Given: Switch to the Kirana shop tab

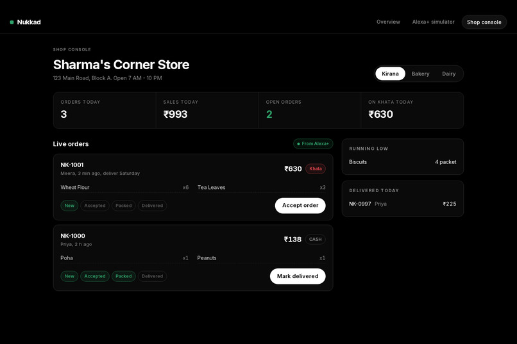Looking at the screenshot, I should click(x=390, y=74).
